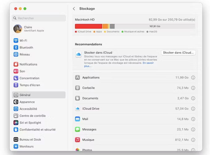This screenshot has height=155, width=210.
Task: Show info for Applications storage
Action: 193,77
